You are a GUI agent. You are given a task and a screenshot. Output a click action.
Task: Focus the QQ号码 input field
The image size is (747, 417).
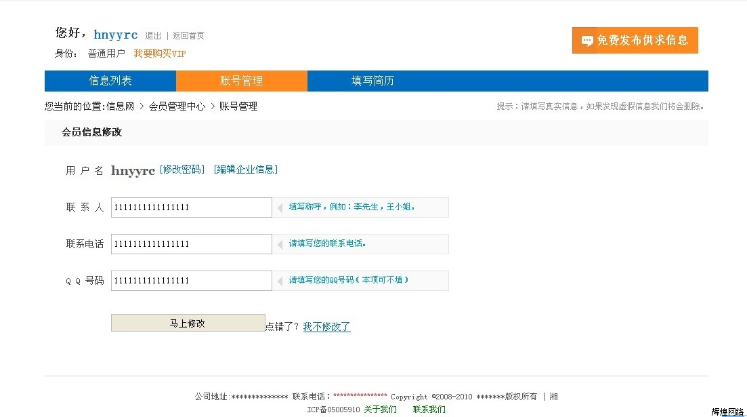(191, 281)
